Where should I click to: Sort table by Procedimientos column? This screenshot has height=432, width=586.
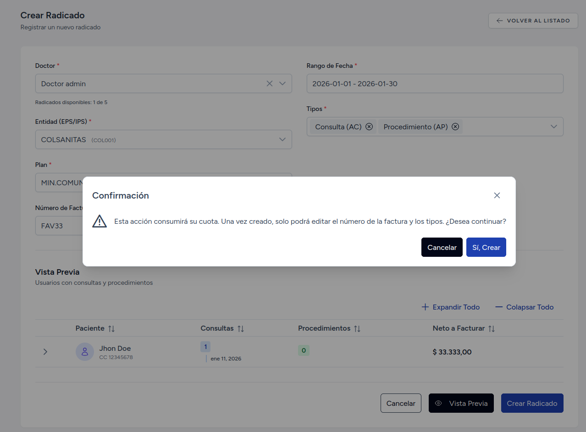pos(357,328)
